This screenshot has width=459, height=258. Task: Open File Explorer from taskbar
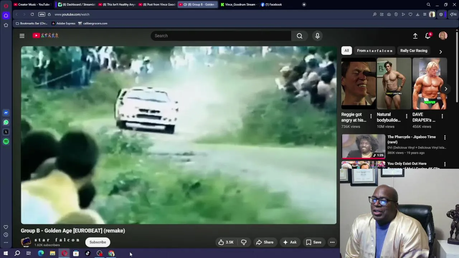(52, 254)
